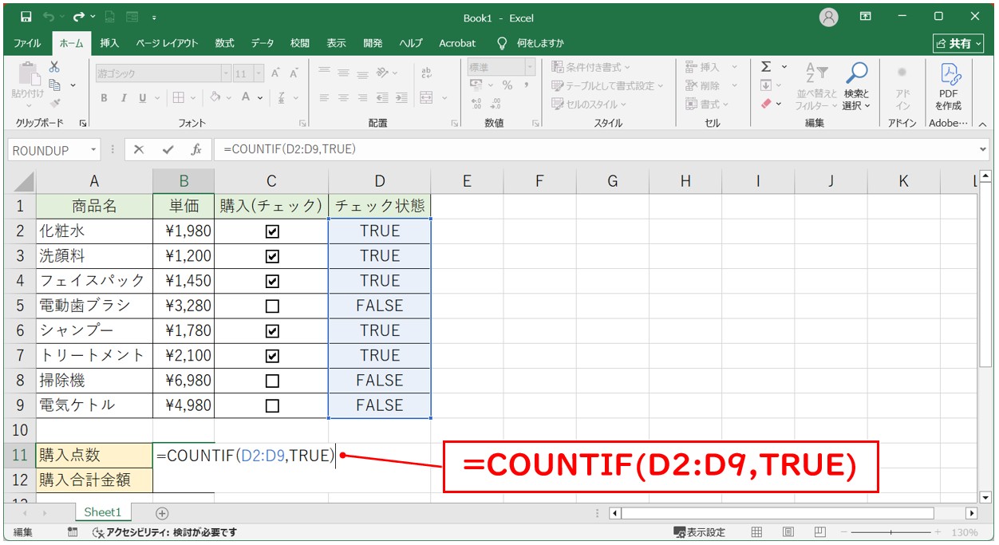Open the Customize Quick Access Toolbar dropdown

tap(153, 17)
